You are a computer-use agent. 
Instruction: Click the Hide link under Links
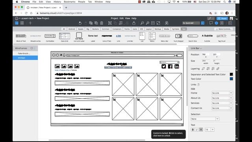coord(193,89)
